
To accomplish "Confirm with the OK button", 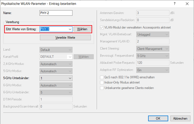I will click(x=158, y=118).
